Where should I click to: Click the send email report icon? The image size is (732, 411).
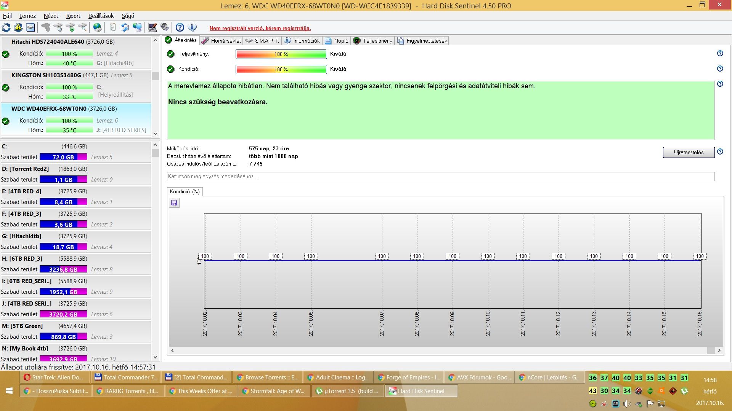click(x=125, y=27)
